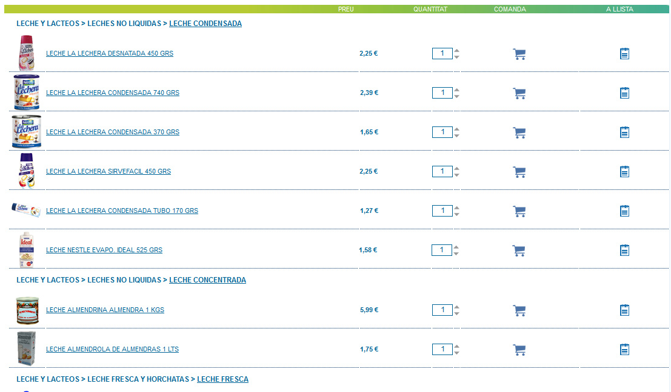671x392 pixels.
Task: Add Almendrola de Almendras 1 lts to list
Action: pos(624,350)
